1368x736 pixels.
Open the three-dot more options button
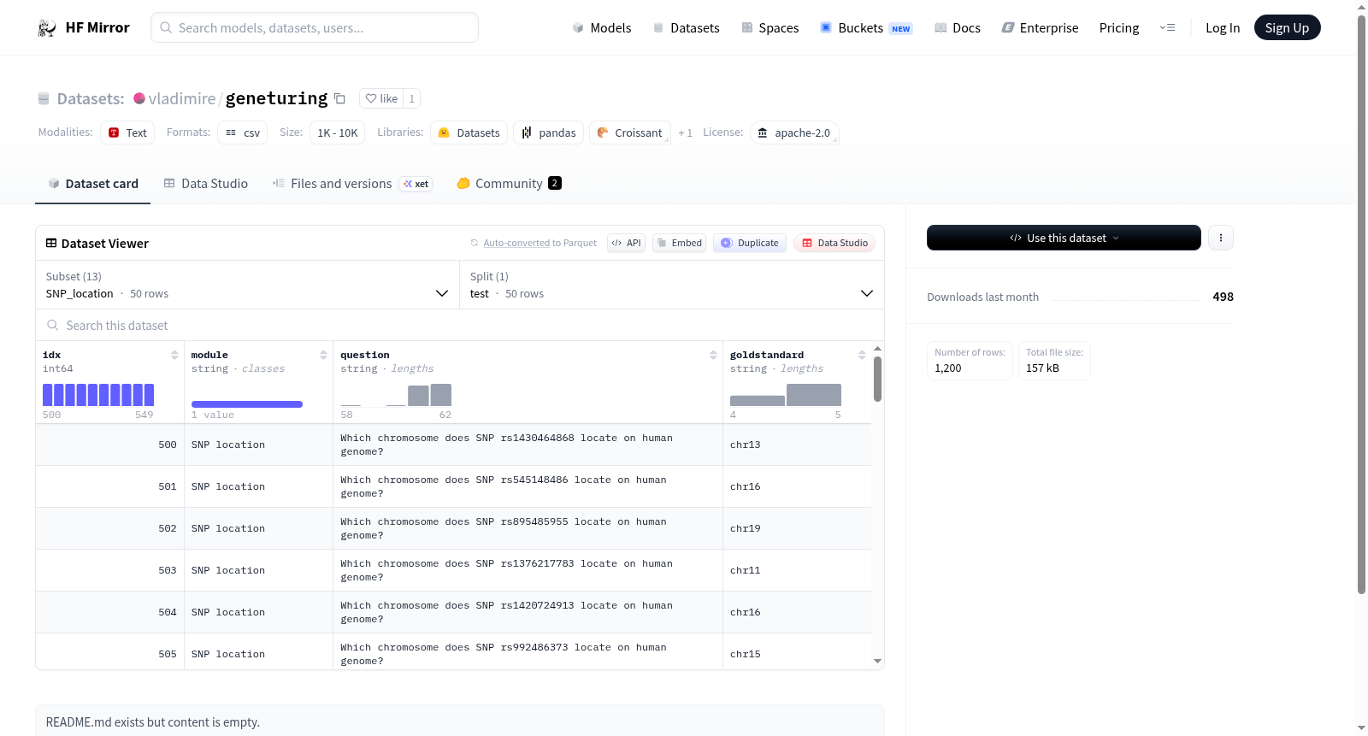pyautogui.click(x=1221, y=238)
